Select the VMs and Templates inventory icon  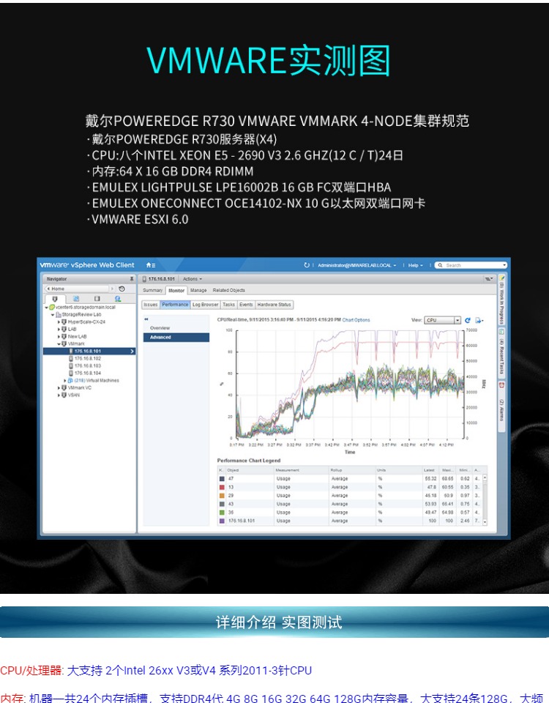tap(75, 299)
